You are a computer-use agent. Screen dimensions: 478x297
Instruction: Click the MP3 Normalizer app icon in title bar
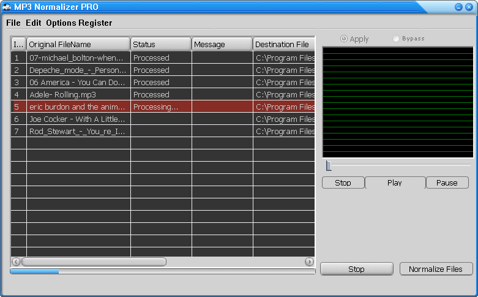point(7,7)
